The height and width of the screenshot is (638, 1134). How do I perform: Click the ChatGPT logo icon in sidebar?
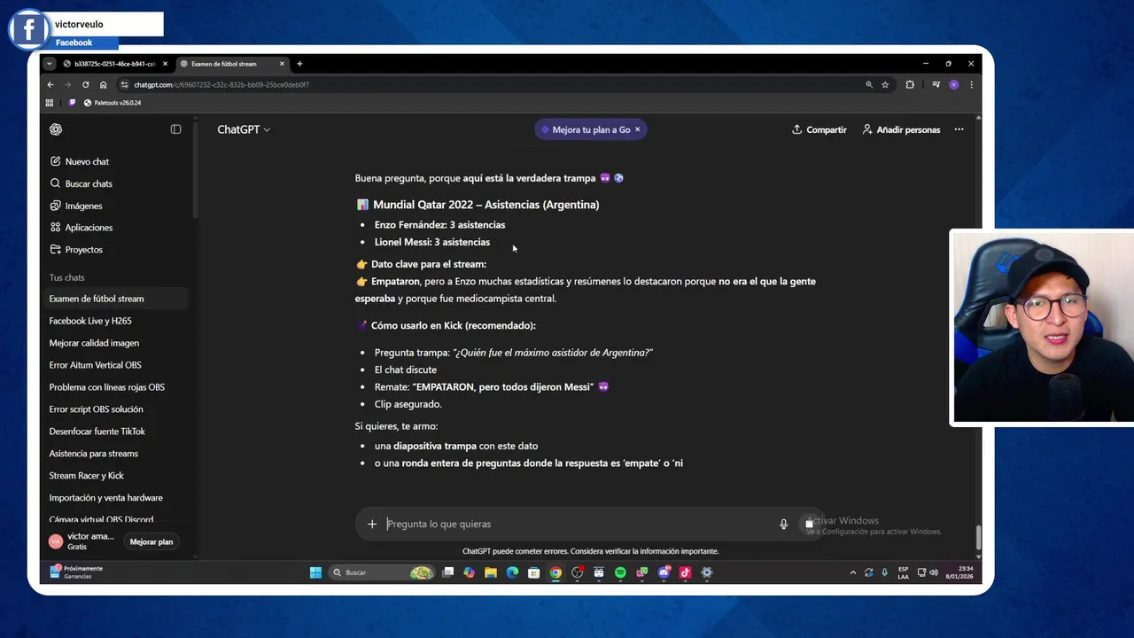coord(56,129)
